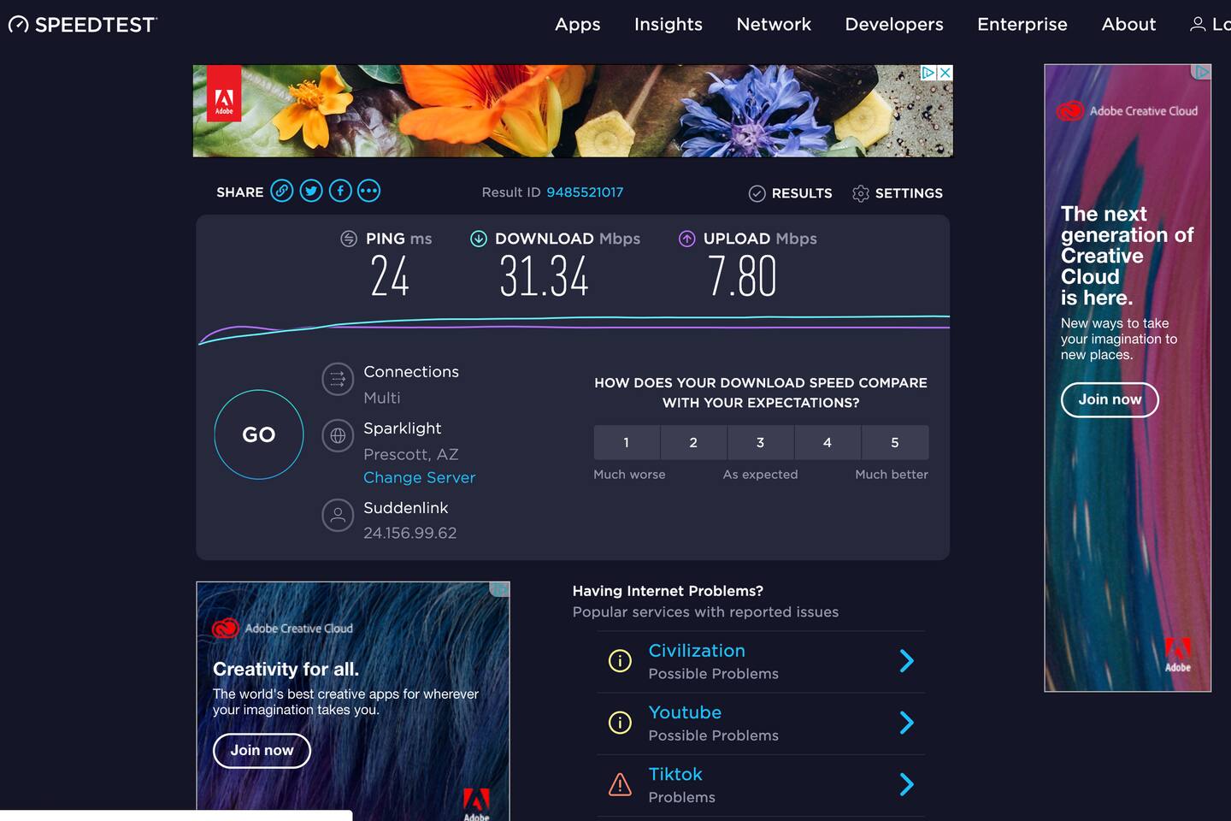1231x821 pixels.
Task: Open the Network menu item
Action: (x=774, y=25)
